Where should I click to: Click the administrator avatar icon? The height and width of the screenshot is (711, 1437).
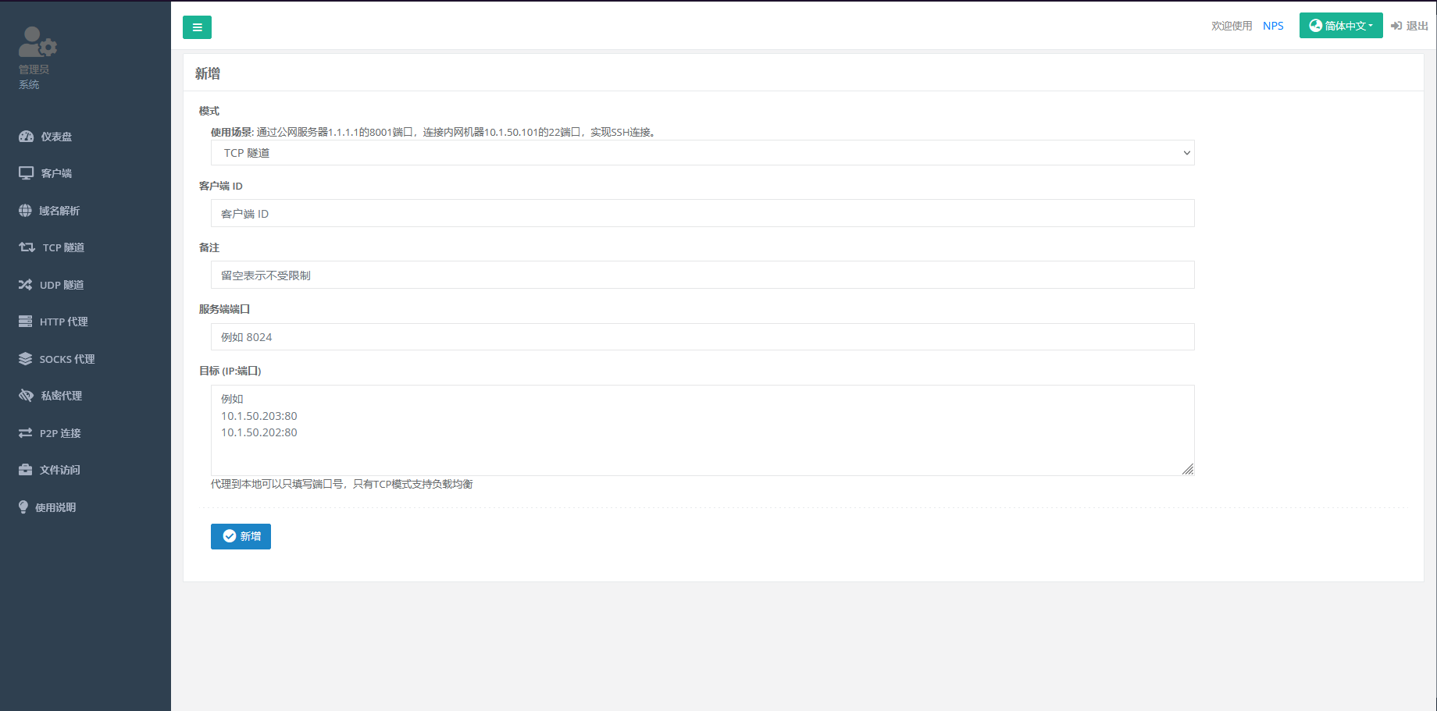point(37,42)
